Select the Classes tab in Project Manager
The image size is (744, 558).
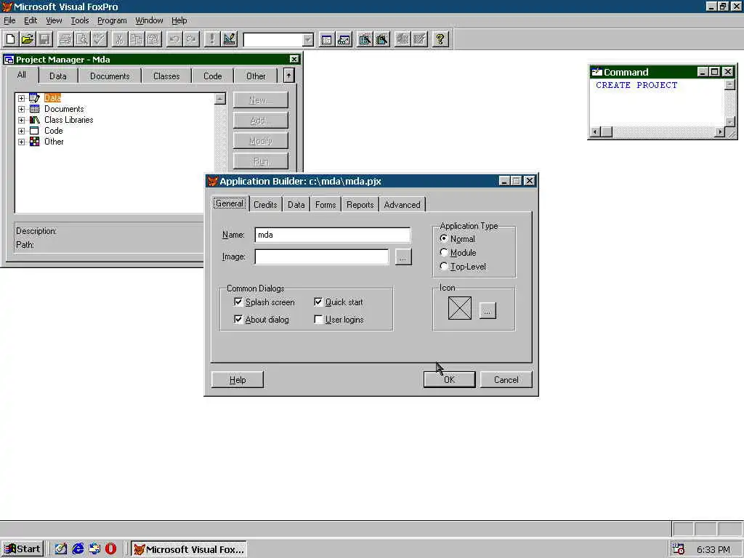(166, 76)
